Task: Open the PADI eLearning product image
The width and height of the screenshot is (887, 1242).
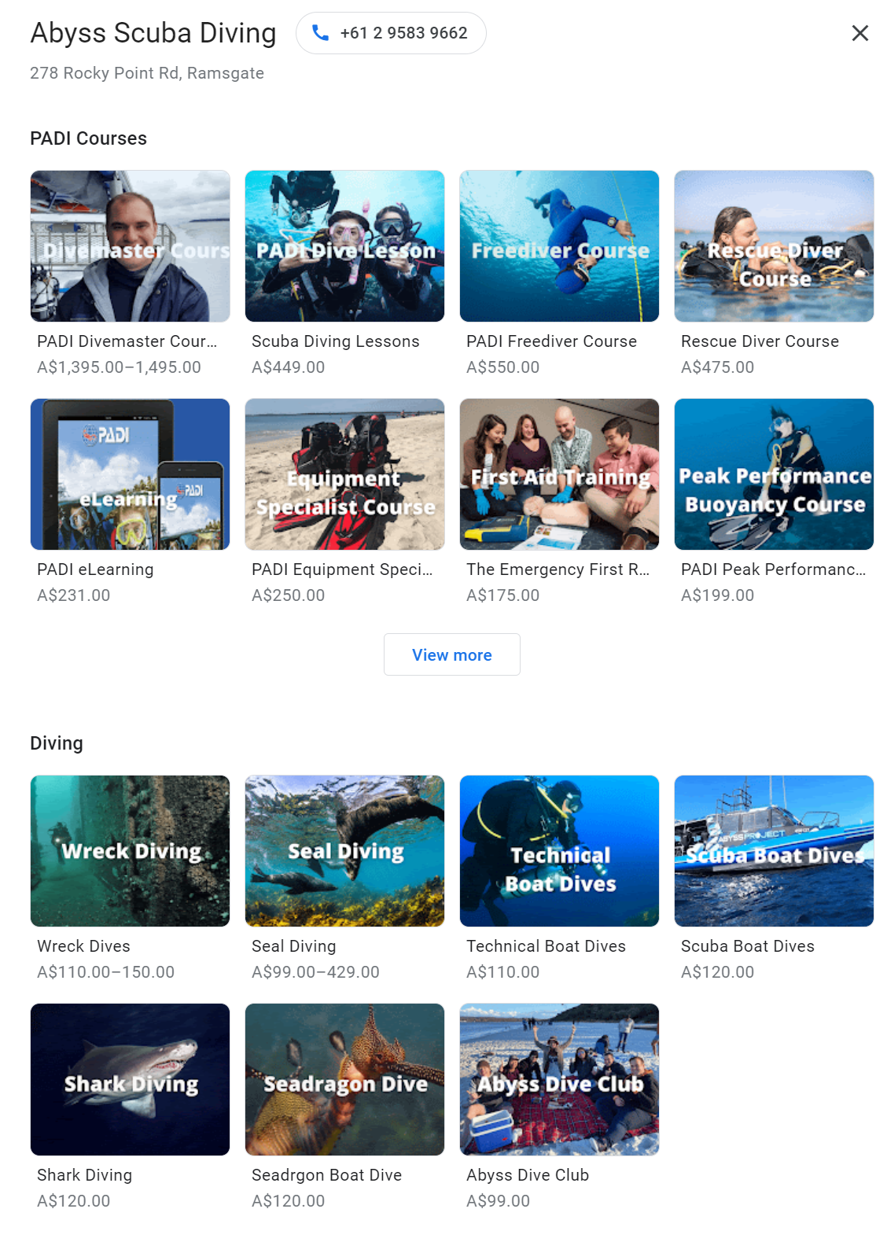Action: pos(131,474)
